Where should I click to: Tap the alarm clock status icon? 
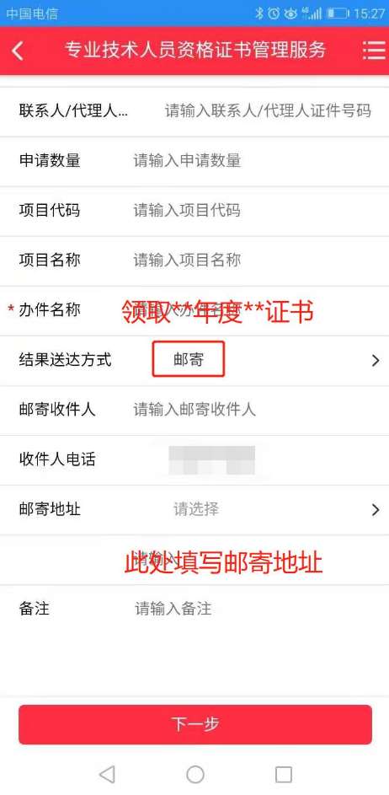point(274,13)
